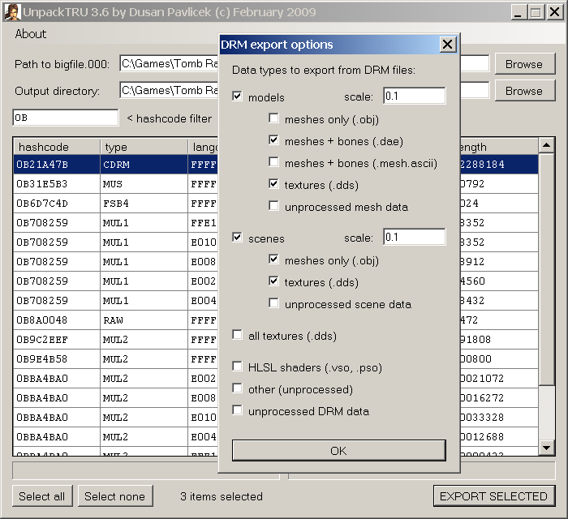Enable meshes + bones (.mesh.ascii) option
Image resolution: width=568 pixels, height=519 pixels.
click(274, 163)
